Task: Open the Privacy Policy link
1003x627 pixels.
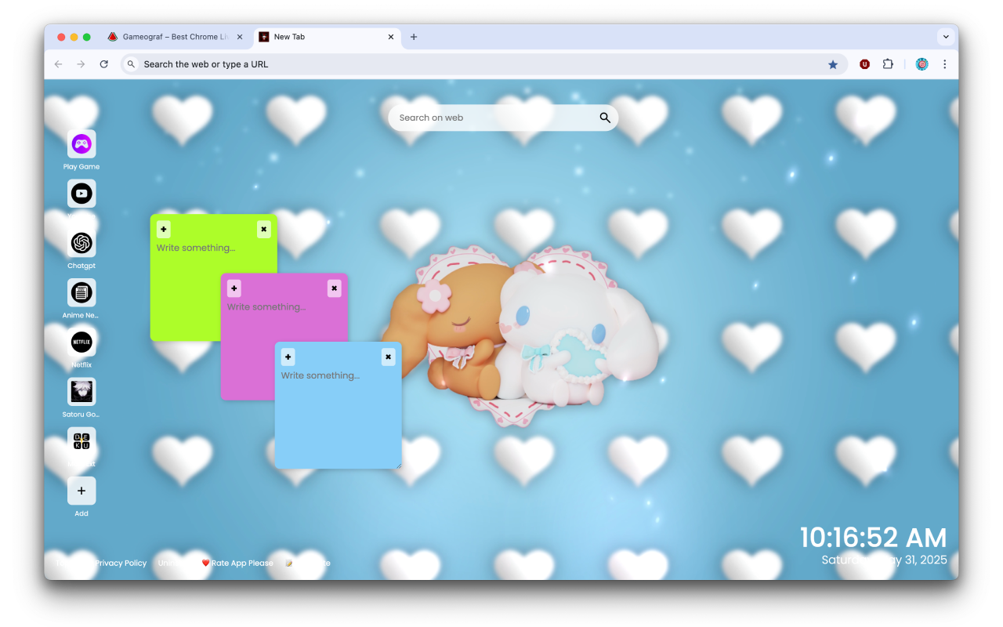Action: pyautogui.click(x=121, y=563)
